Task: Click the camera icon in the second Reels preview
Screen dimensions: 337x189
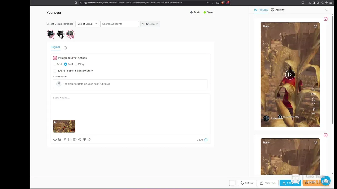Action: [x=315, y=143]
